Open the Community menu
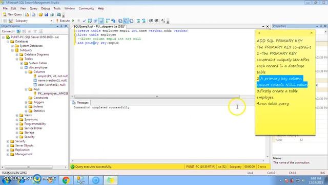Screen dimensions: 328x185 click(87, 8)
